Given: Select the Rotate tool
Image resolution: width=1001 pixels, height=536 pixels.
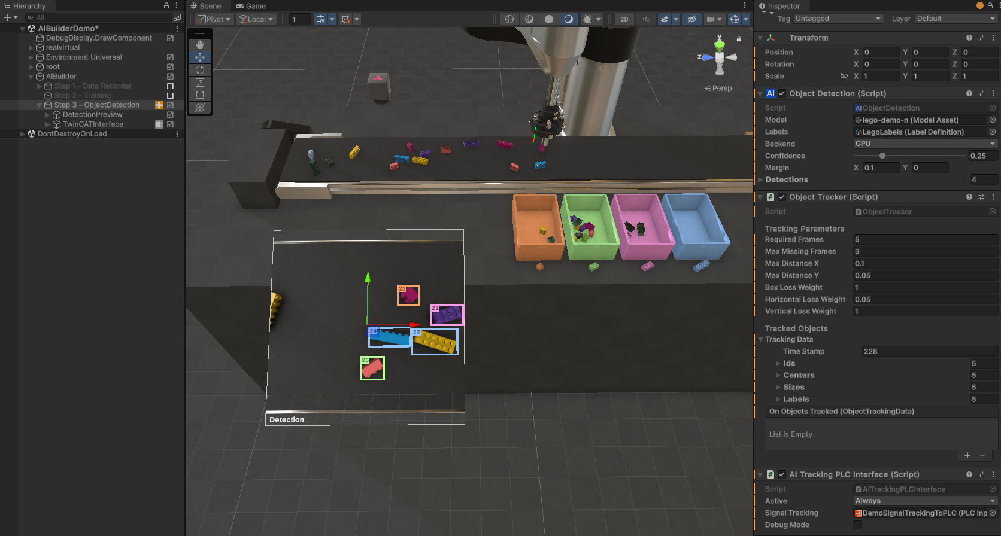Looking at the screenshot, I should coord(200,70).
